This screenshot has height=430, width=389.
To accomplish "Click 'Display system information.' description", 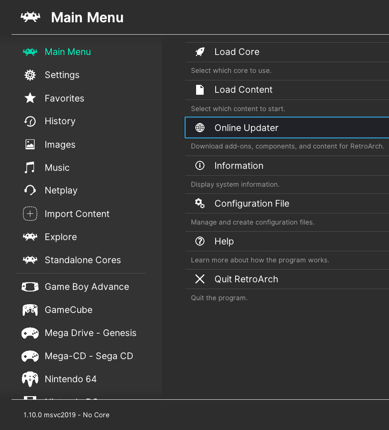I will coord(235,184).
